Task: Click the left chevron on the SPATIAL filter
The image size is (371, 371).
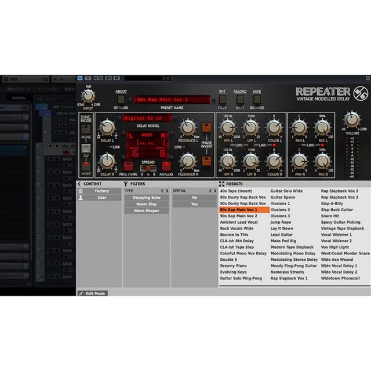Action: [x=210, y=191]
